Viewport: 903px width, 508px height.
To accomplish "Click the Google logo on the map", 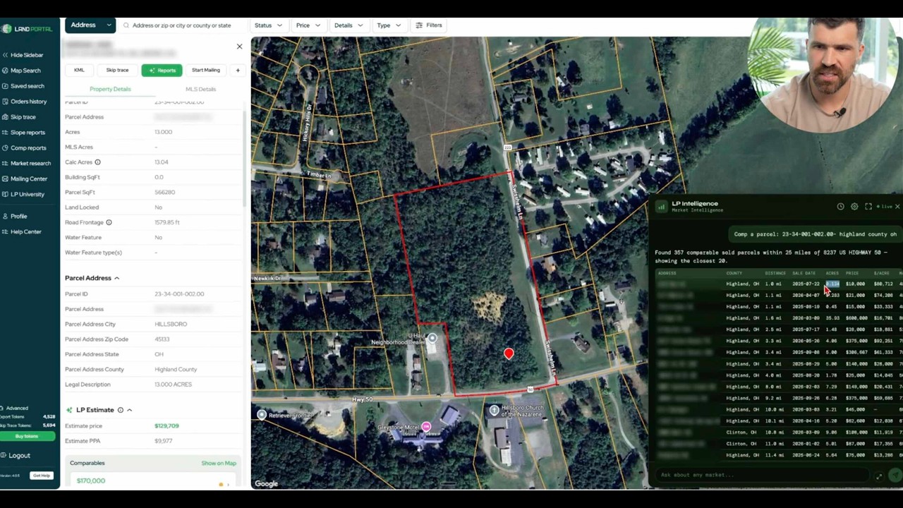I will point(266,483).
